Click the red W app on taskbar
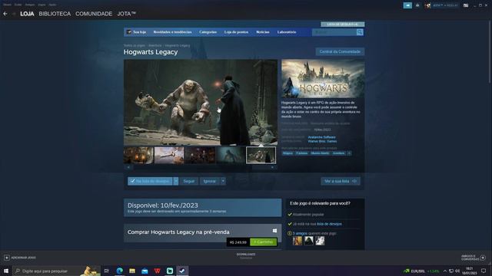 [157, 271]
